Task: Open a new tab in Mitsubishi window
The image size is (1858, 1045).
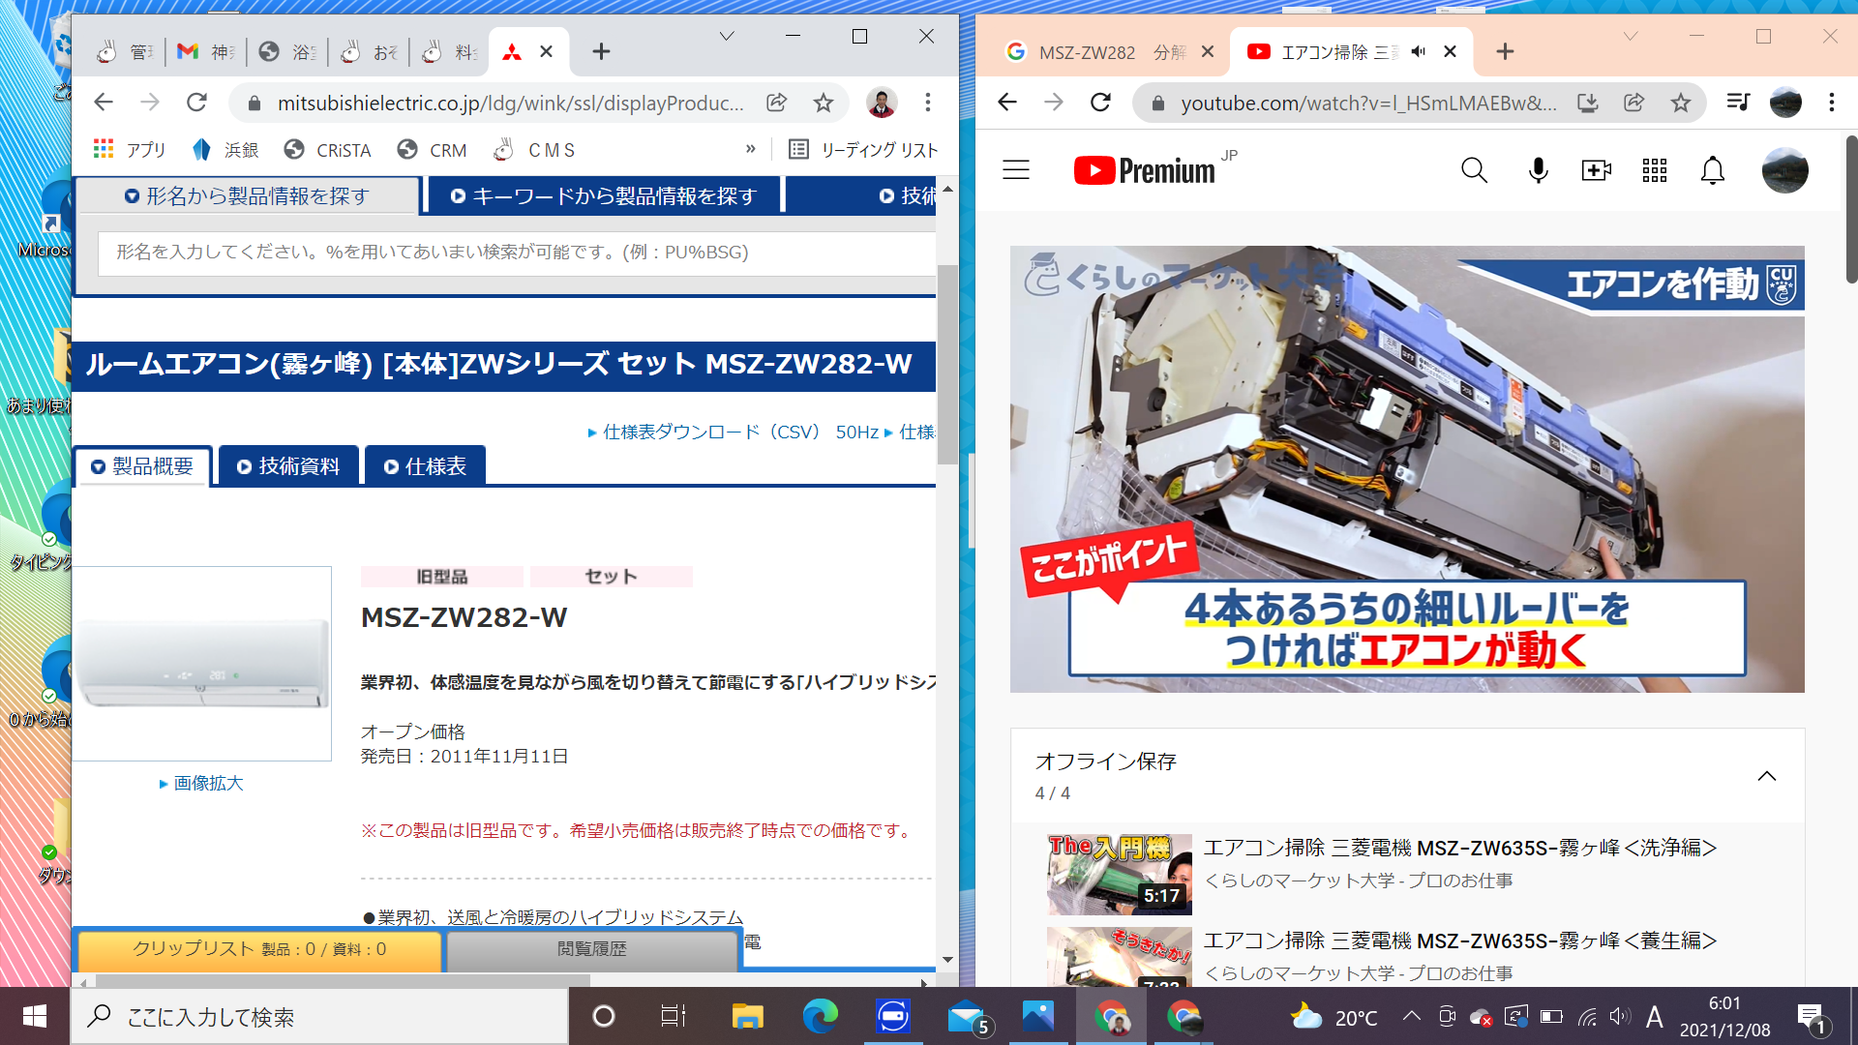Action: (601, 51)
